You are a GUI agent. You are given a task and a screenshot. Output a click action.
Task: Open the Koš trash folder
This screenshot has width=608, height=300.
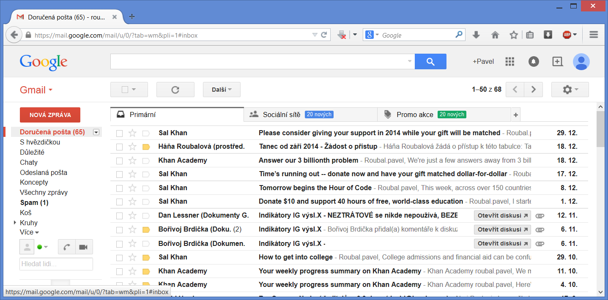tap(26, 213)
